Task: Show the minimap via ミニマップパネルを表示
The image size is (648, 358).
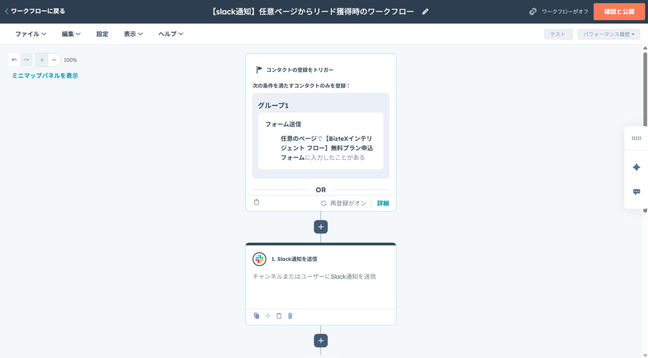Action: pyautogui.click(x=45, y=76)
